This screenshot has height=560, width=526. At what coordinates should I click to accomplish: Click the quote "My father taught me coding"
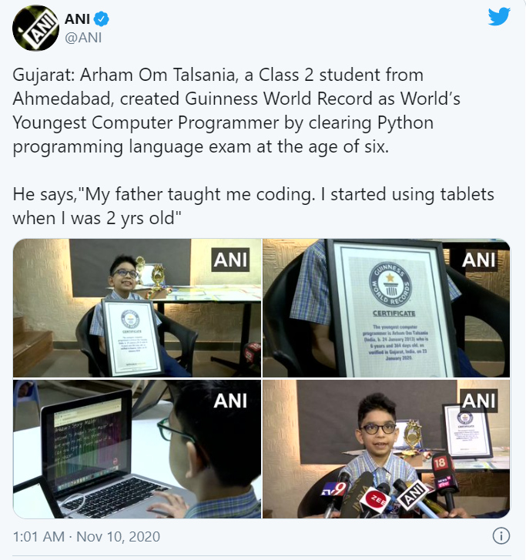pos(196,194)
